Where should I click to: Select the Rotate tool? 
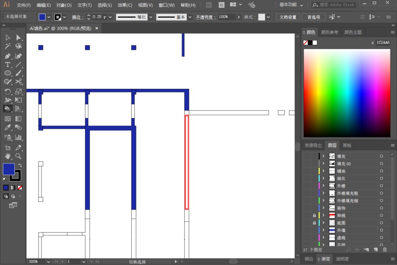tap(8, 91)
